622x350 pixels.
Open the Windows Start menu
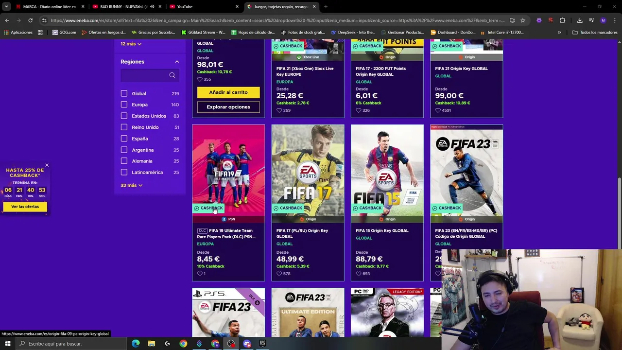pos(7,344)
